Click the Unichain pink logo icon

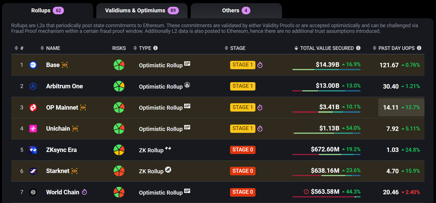(33, 129)
